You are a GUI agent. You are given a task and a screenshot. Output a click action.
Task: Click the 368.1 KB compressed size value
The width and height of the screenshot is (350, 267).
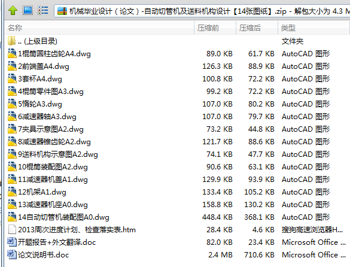259,217
